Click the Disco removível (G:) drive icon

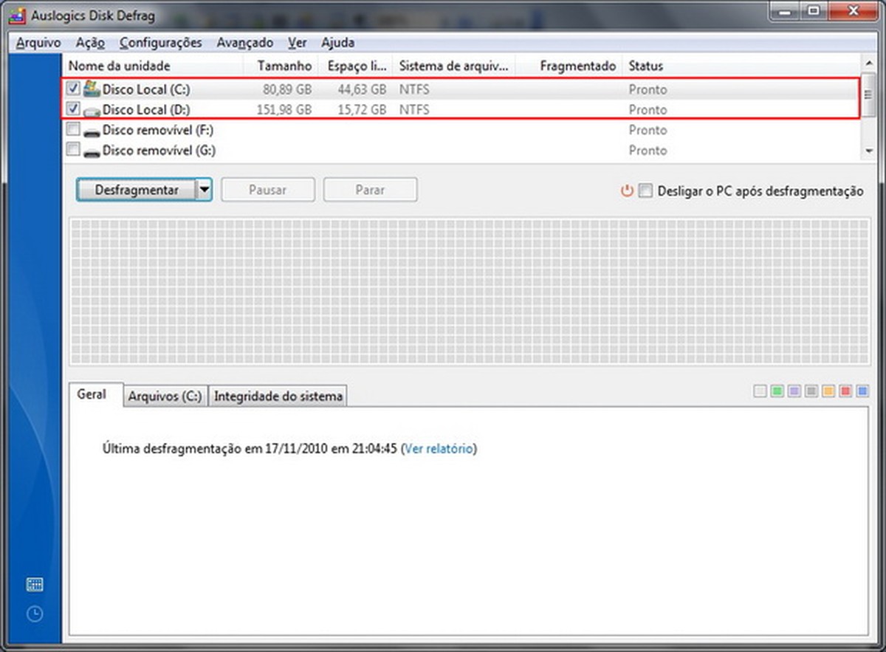tap(92, 151)
